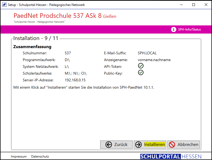Click the sentence mentioning SPH-PaedNet 10.1.1
This screenshot has width=212, height=160.
[84, 87]
